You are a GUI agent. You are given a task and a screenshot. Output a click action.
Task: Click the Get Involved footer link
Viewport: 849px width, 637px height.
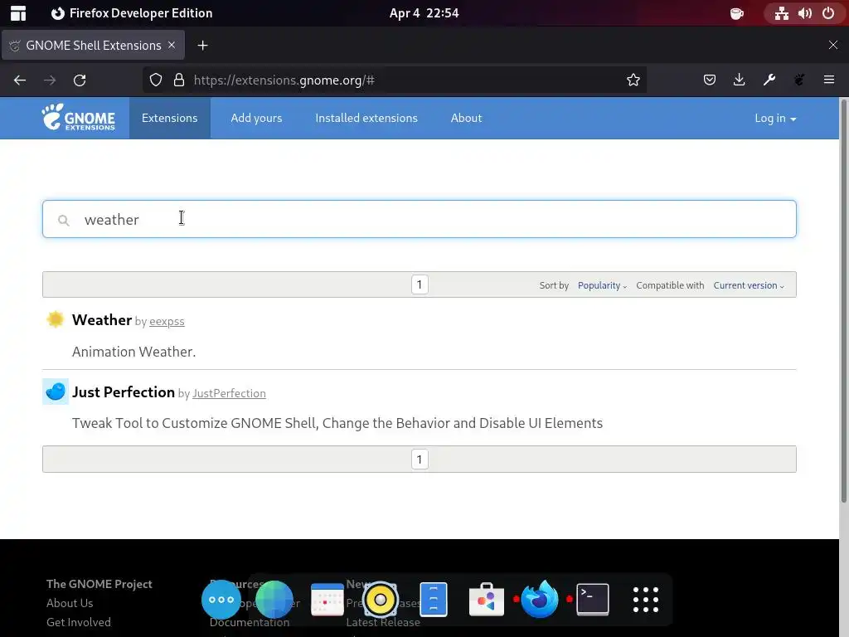(79, 622)
